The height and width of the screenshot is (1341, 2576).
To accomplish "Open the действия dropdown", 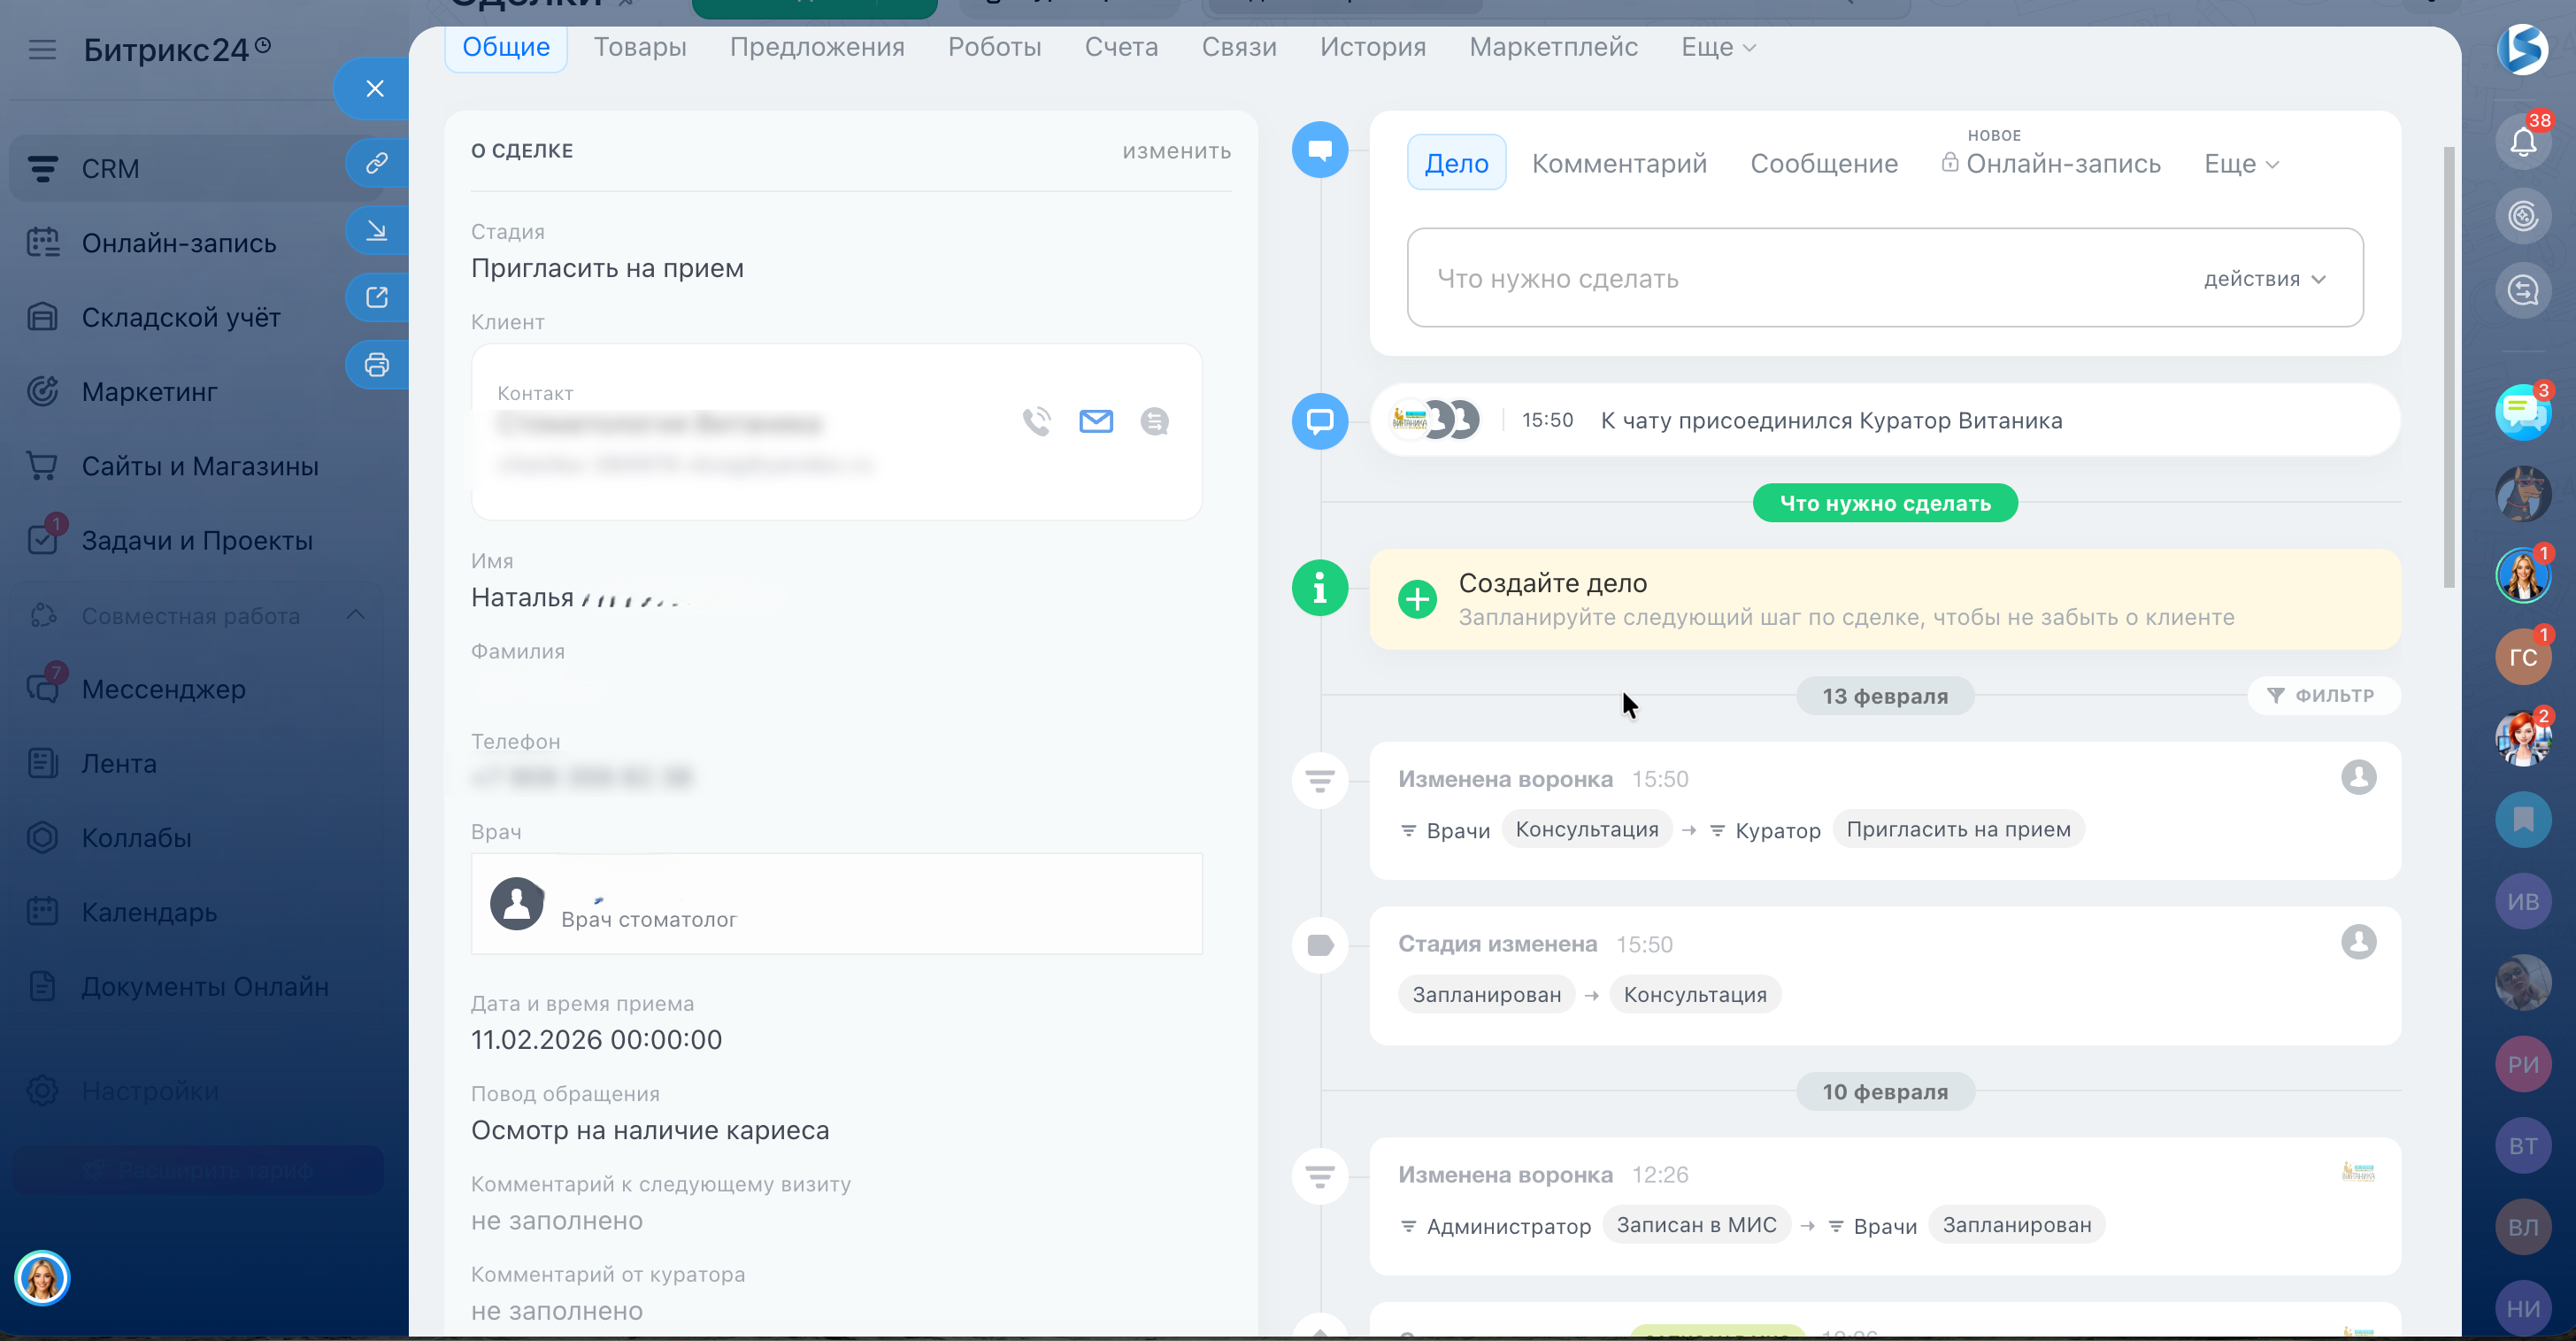I will [2264, 279].
